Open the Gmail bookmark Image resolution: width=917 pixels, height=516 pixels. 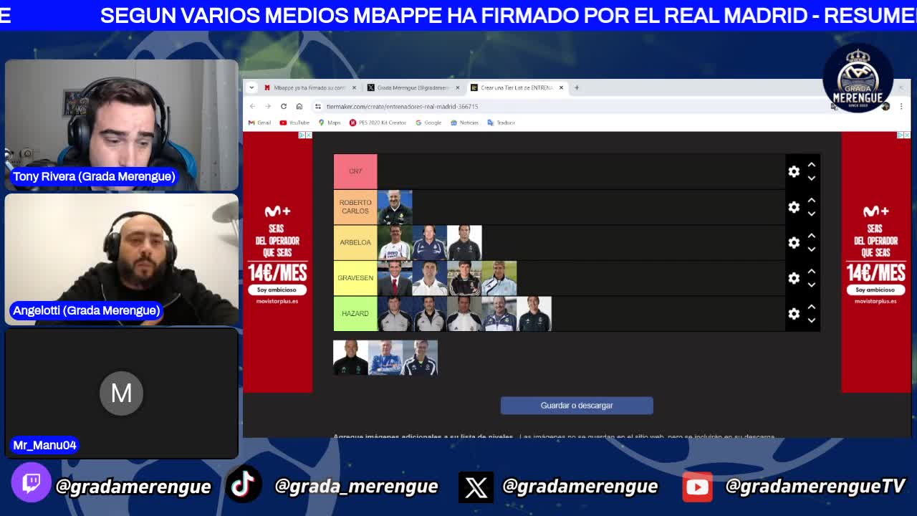260,123
